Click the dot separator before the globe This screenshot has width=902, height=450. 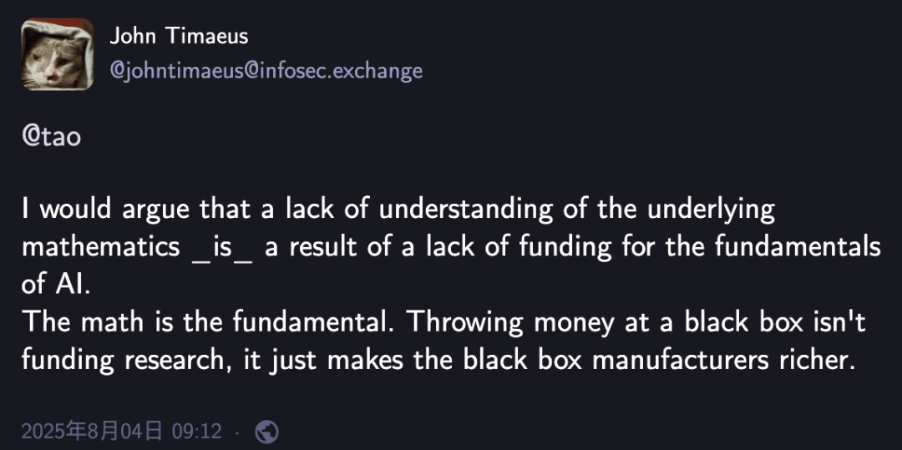pyautogui.click(x=237, y=432)
